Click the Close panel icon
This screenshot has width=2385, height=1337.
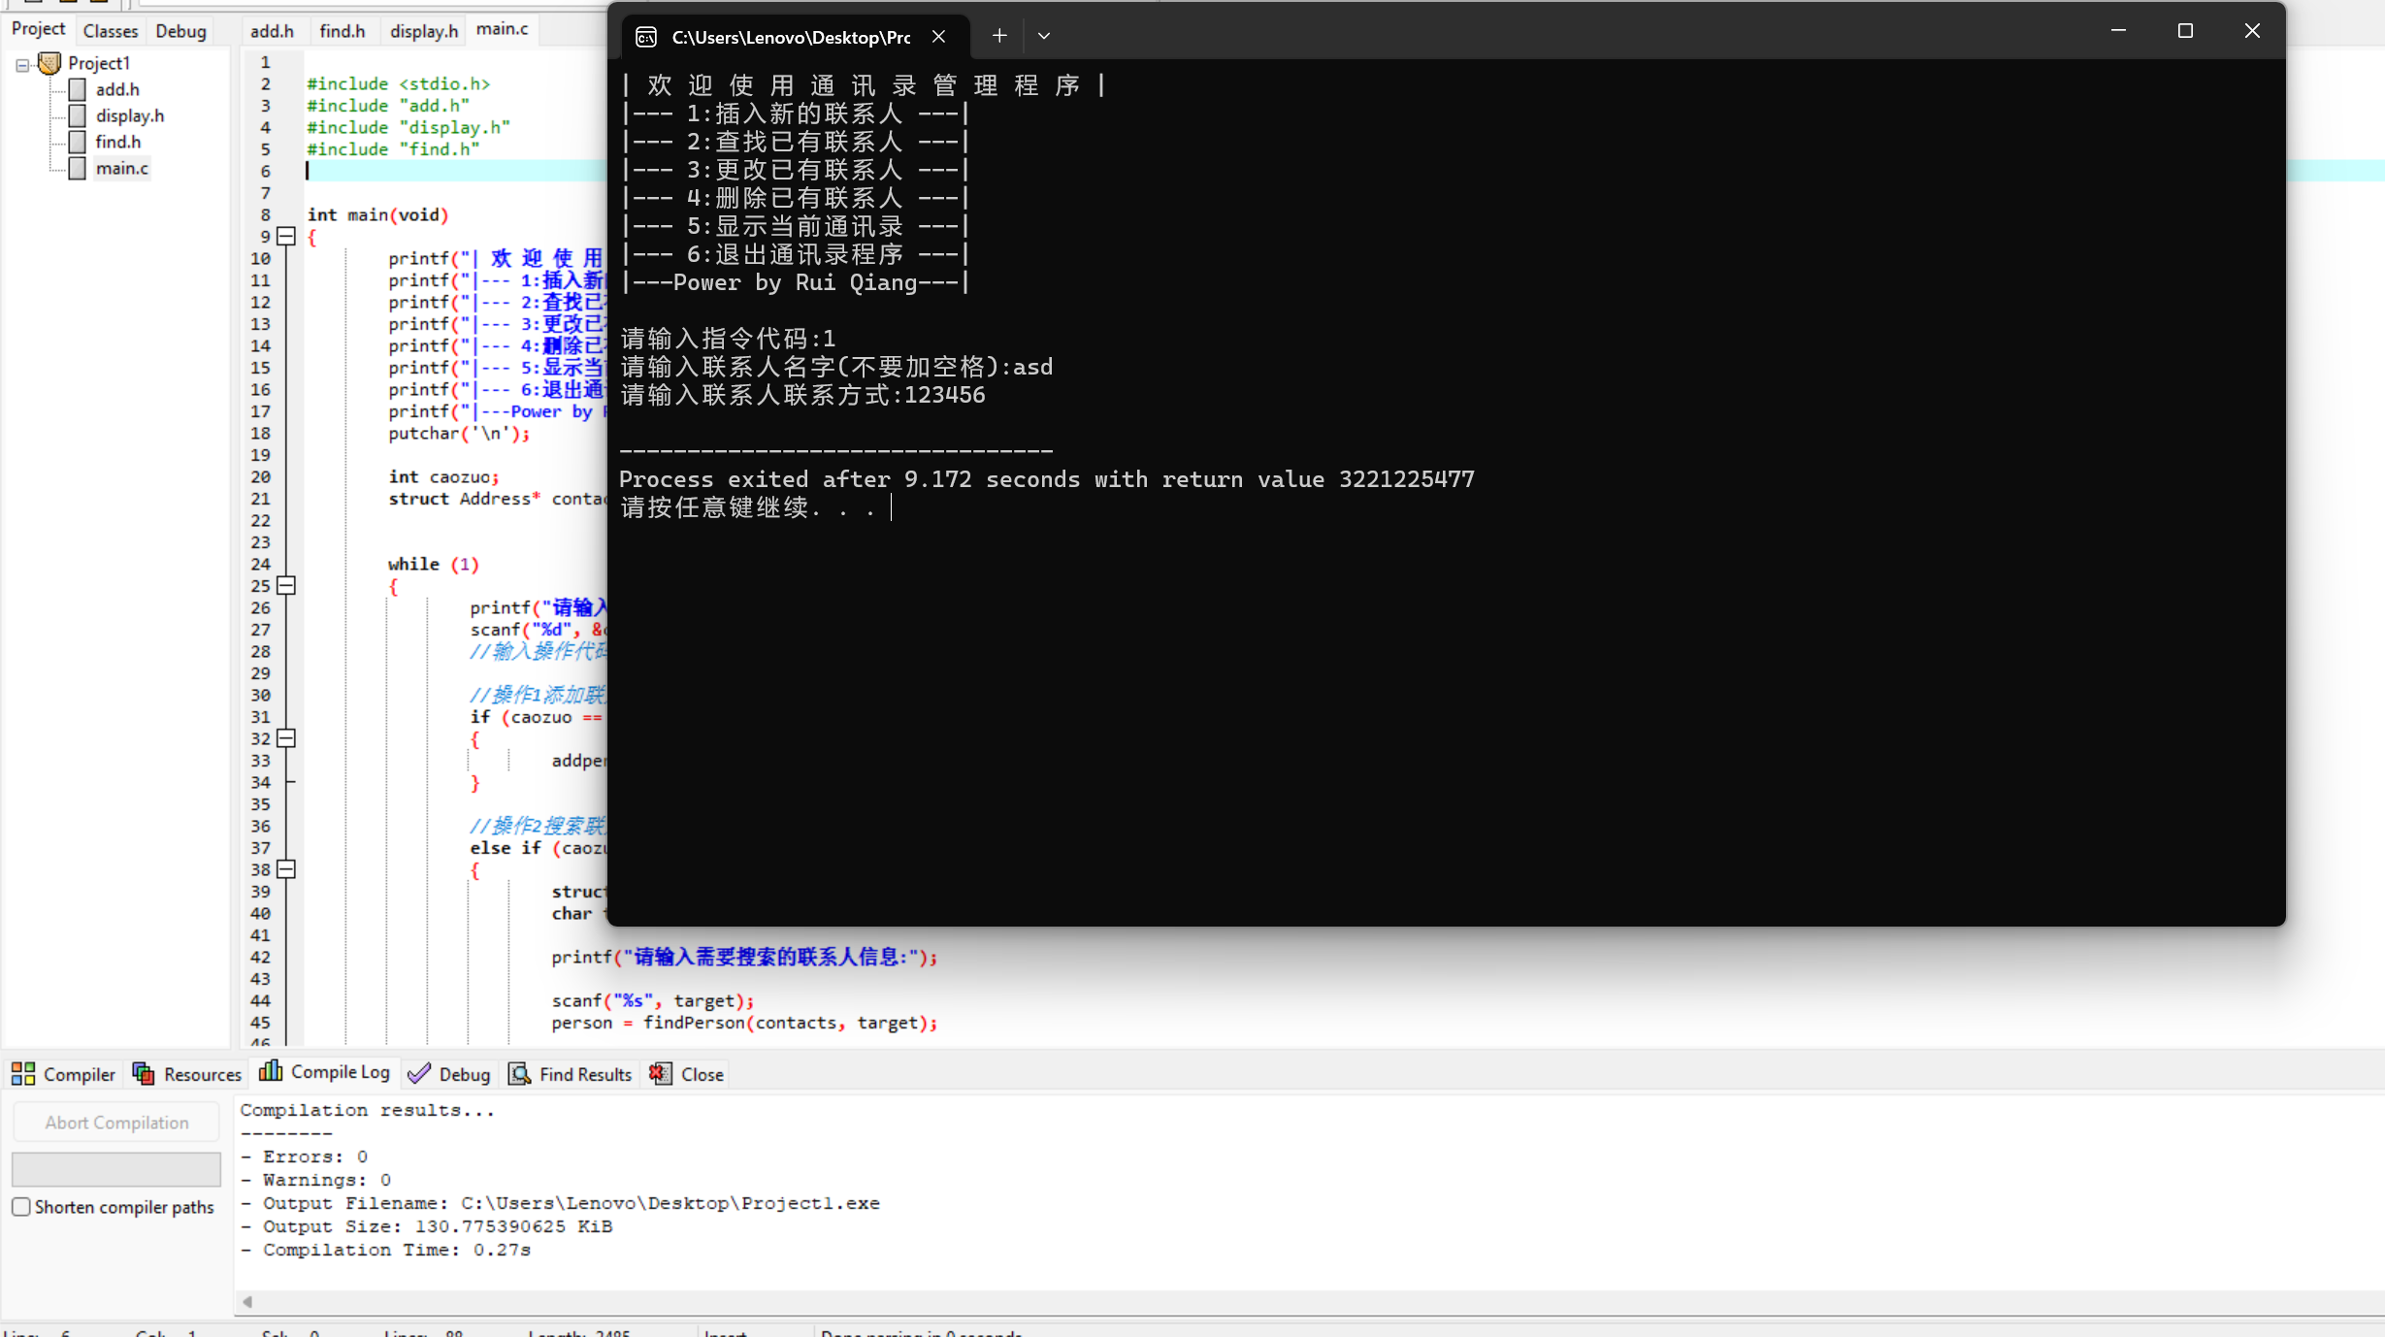pos(660,1073)
